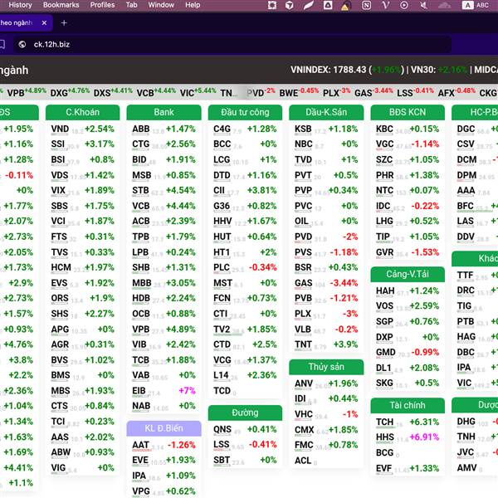Click the site info globe icon

tap(22, 45)
